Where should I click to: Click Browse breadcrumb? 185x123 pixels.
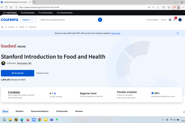(11, 27)
